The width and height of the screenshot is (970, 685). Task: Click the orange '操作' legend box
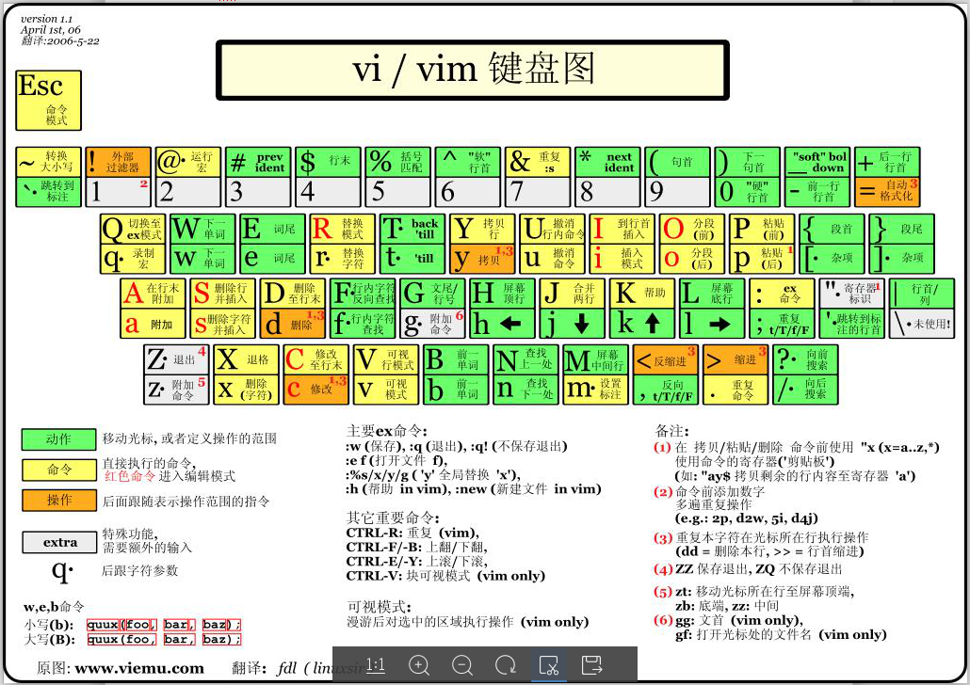coord(58,501)
